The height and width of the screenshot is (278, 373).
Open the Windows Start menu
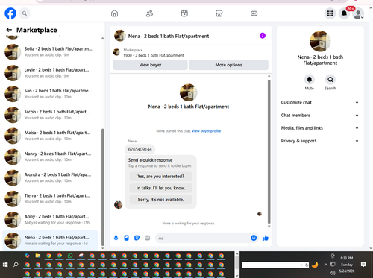coord(5,265)
